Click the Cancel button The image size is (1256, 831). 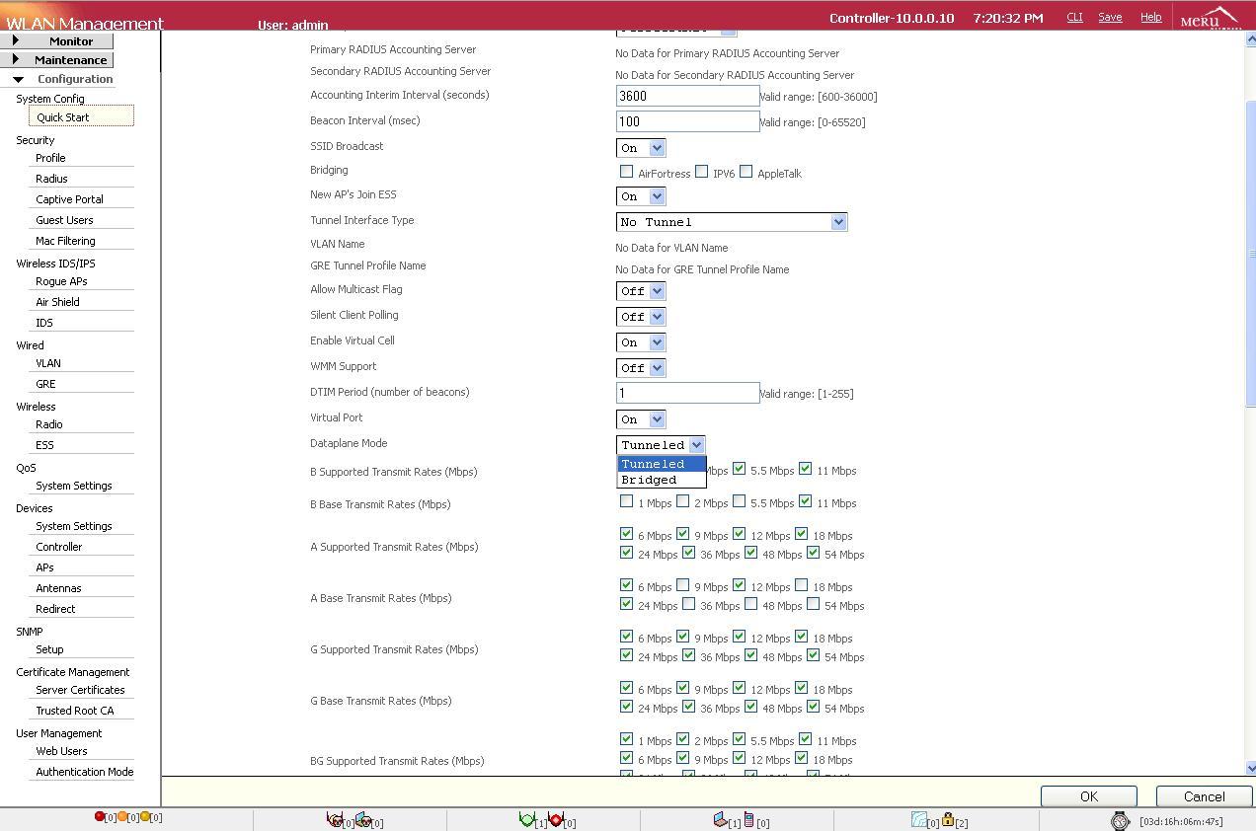point(1204,796)
